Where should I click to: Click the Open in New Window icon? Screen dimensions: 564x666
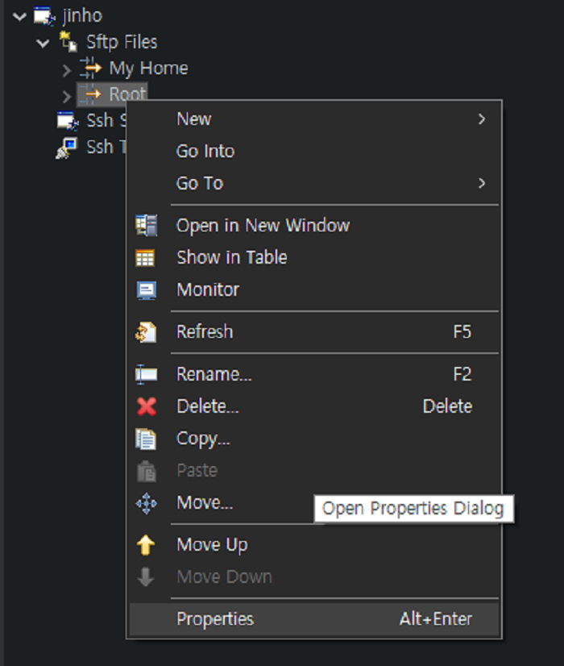pyautogui.click(x=146, y=226)
